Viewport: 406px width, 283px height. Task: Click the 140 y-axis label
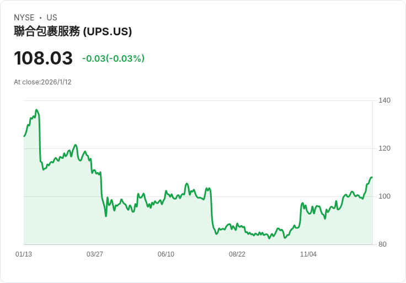(x=384, y=100)
